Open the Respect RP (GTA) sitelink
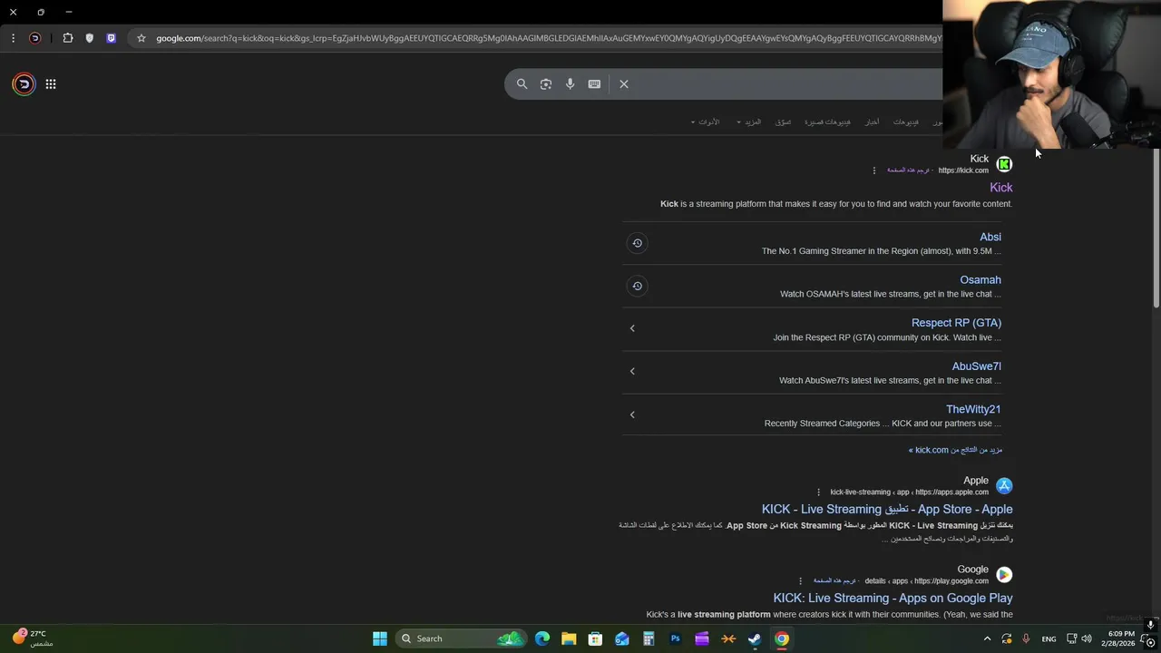Viewport: 1161px width, 653px height. [956, 323]
